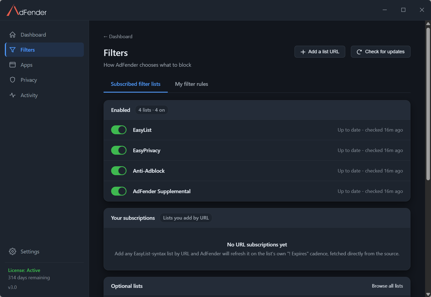Click the Privacy shield icon
Image resolution: width=431 pixels, height=297 pixels.
pos(12,80)
